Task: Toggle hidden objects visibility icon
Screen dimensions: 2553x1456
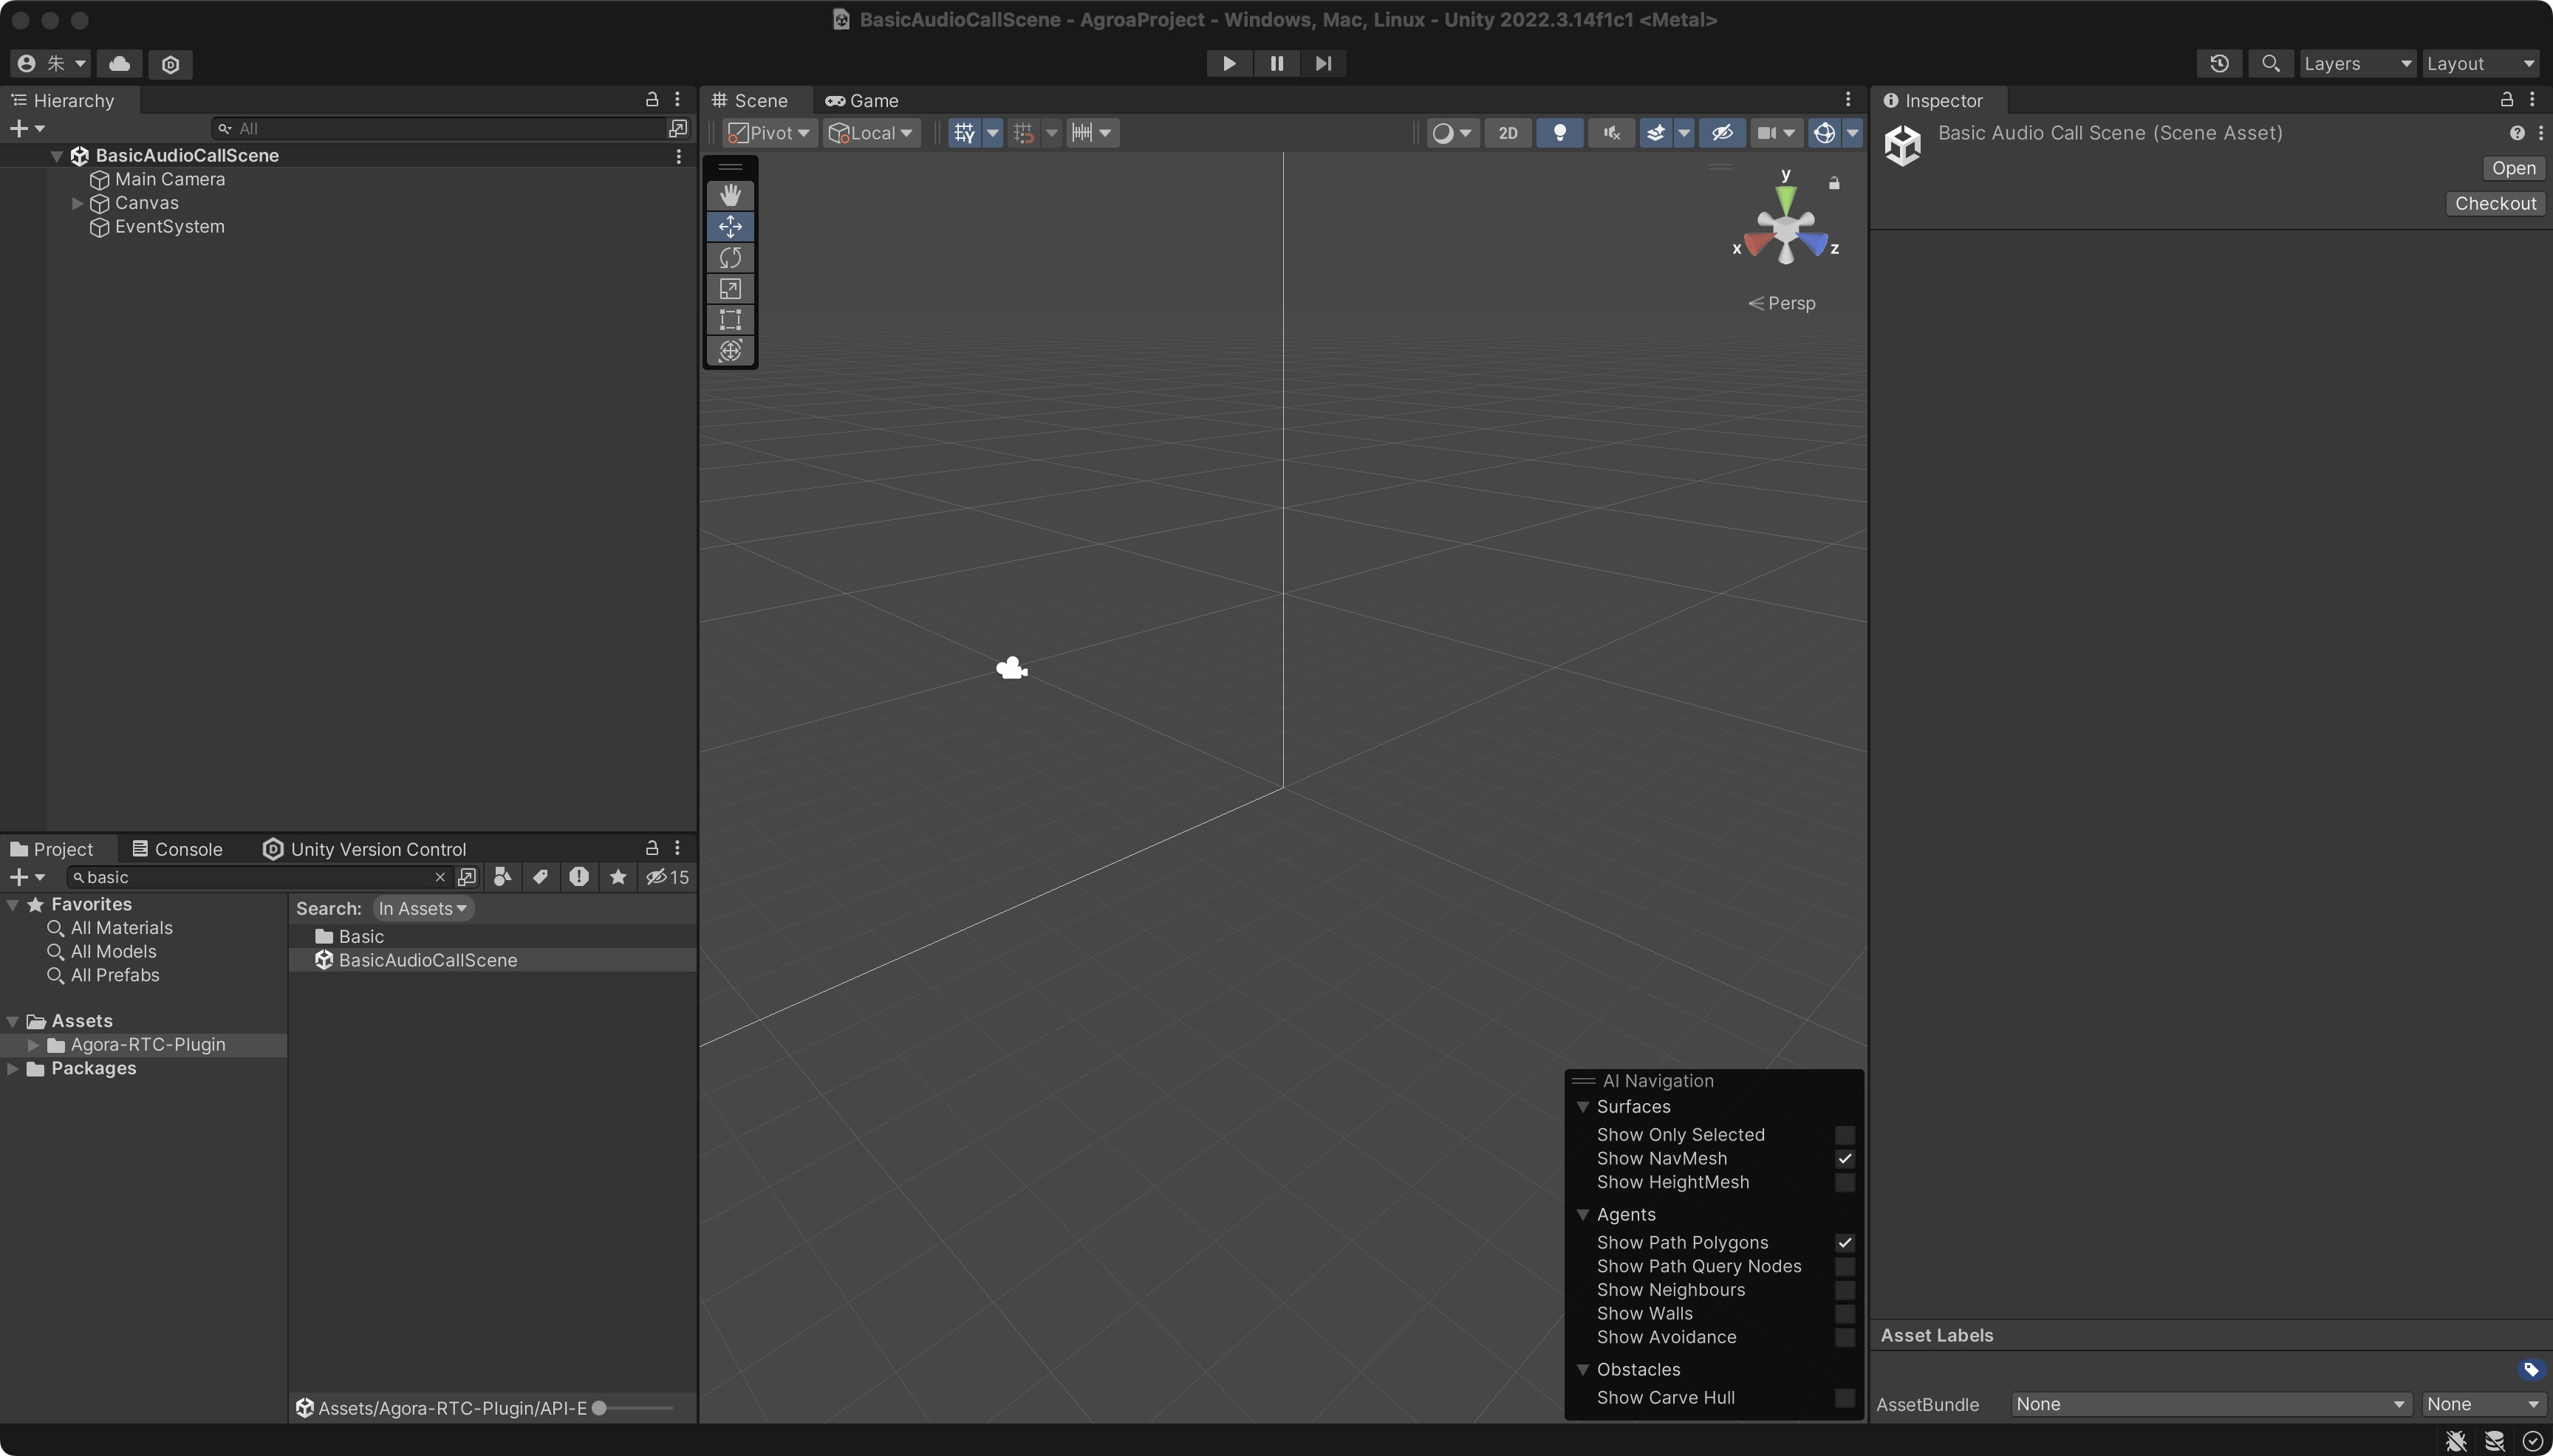Action: (1722, 133)
